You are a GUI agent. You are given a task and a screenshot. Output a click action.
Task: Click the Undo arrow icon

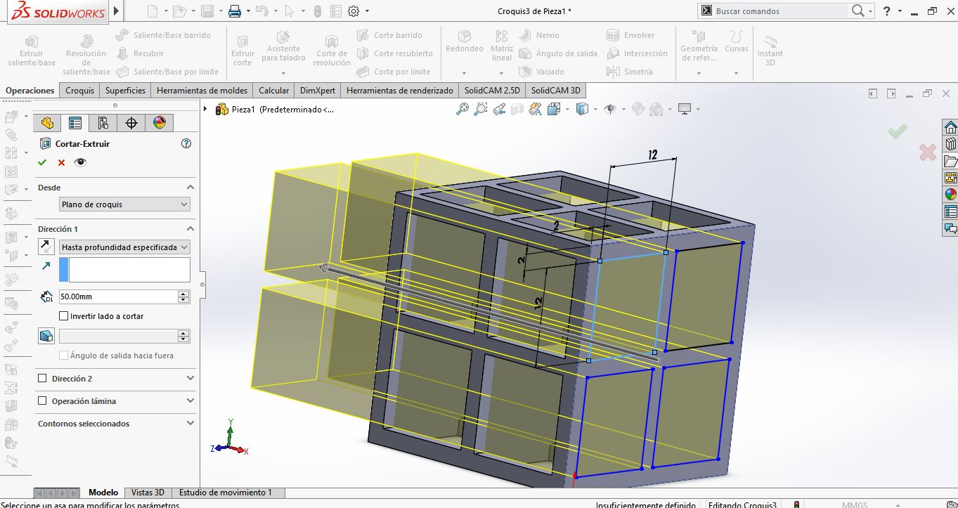[x=261, y=11]
